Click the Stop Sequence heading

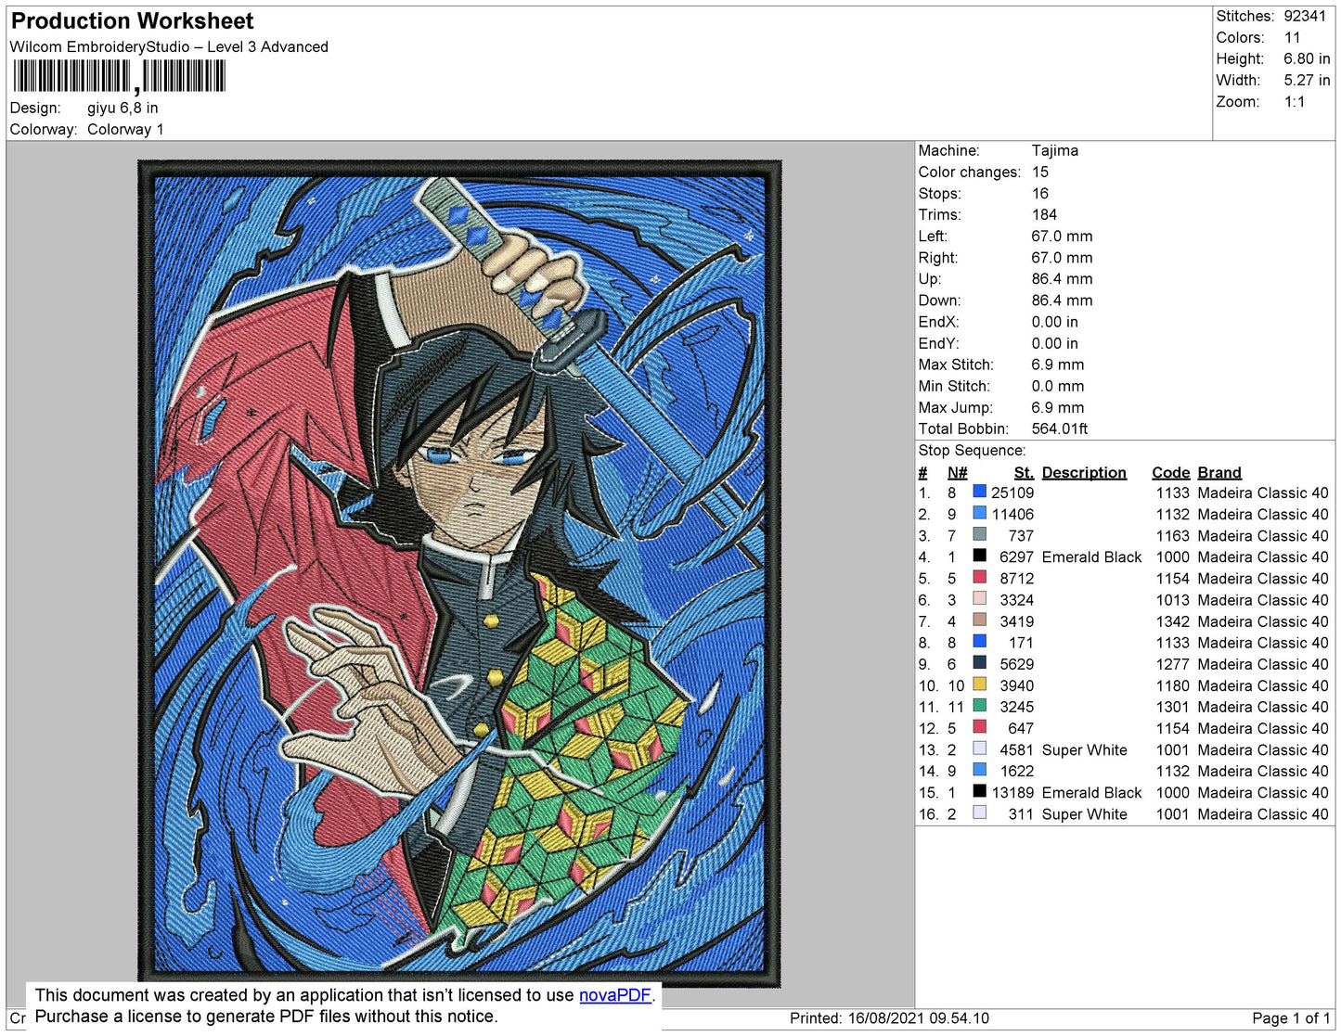972,451
